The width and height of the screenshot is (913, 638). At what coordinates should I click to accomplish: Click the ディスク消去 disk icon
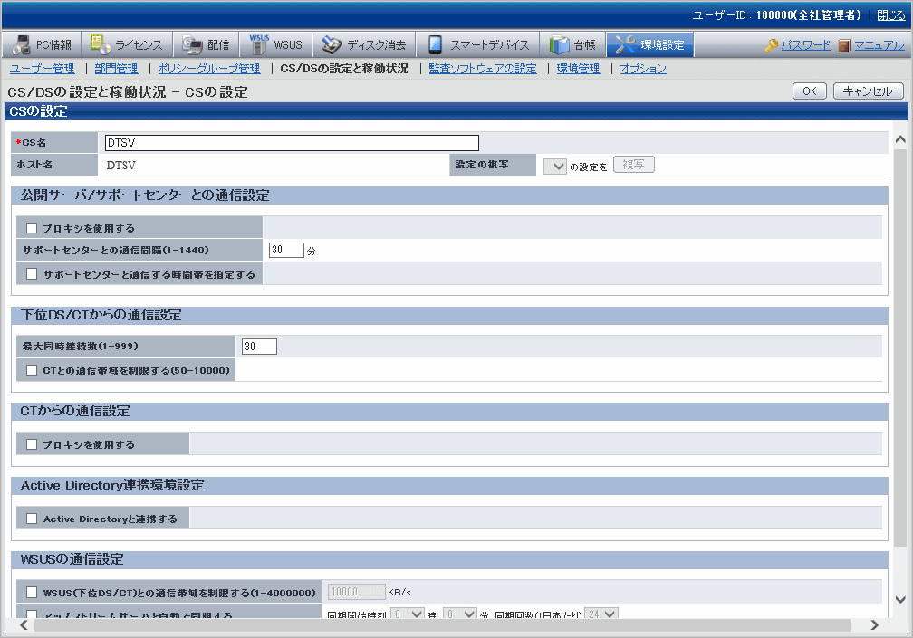[x=332, y=44]
